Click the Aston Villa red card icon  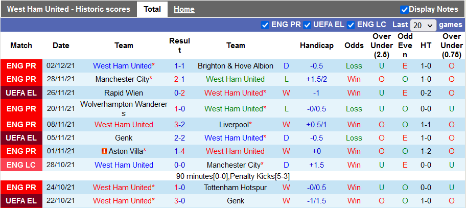tap(103, 151)
